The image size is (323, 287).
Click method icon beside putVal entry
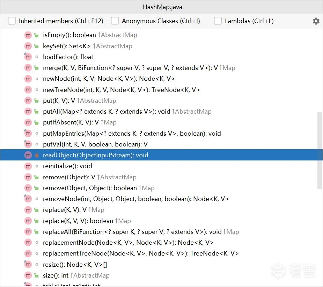coord(28,144)
